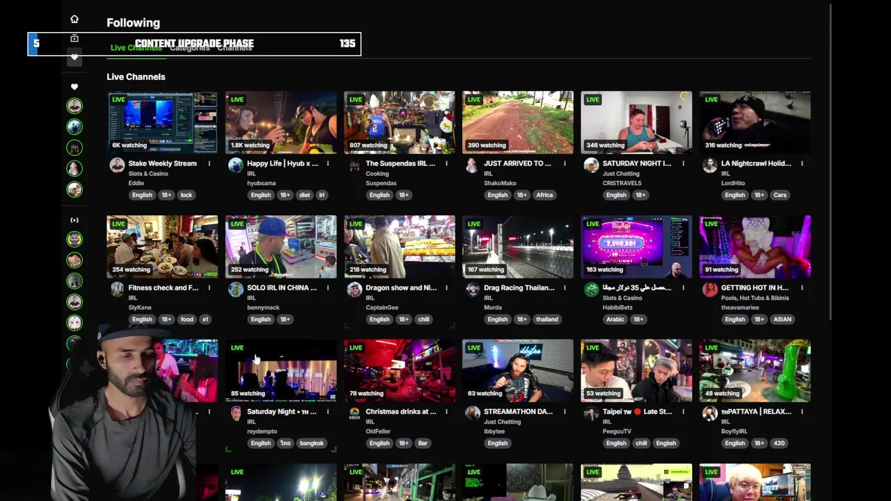Select the '1.8K watching' viewer count
This screenshot has height=501, width=891.
tap(250, 145)
